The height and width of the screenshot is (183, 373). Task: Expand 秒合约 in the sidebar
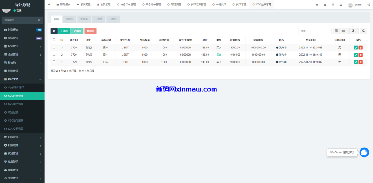tap(22, 63)
